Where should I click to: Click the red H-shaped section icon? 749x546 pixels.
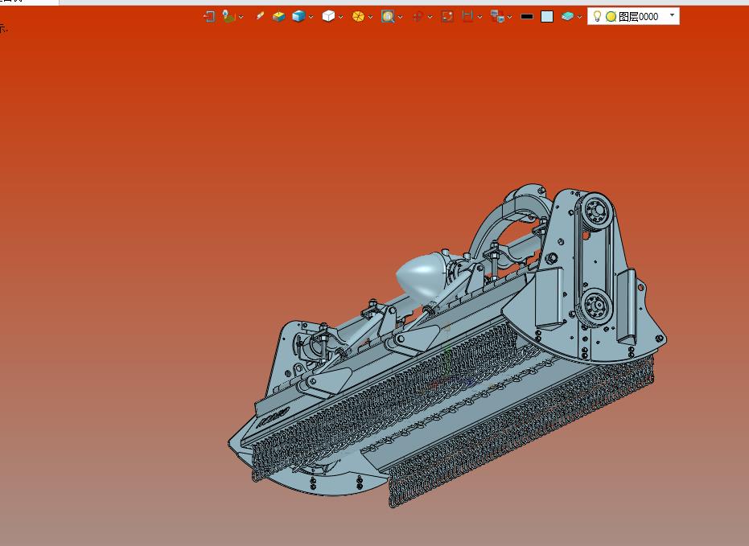point(467,17)
